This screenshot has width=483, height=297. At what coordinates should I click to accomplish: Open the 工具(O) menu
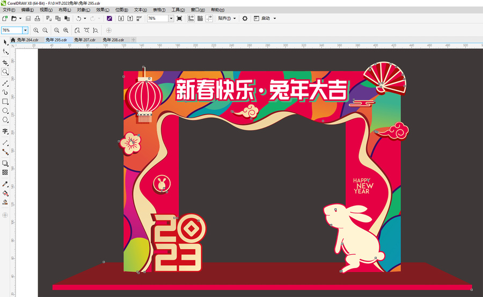[x=178, y=10]
